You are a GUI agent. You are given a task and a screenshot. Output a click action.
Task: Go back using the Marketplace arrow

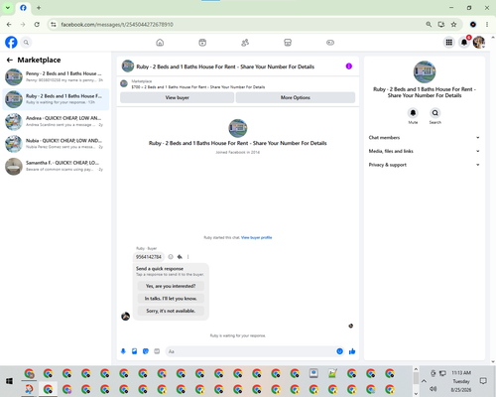click(x=10, y=60)
